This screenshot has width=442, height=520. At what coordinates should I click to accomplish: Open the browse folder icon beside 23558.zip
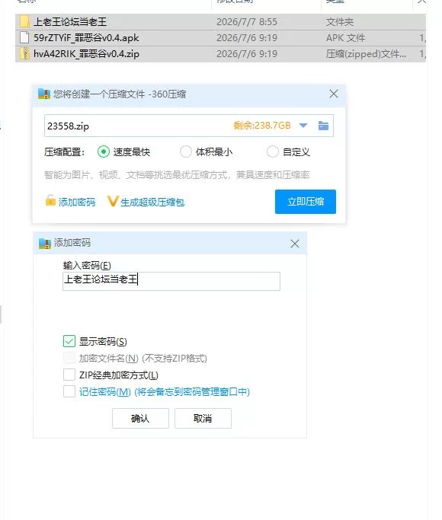coord(323,126)
